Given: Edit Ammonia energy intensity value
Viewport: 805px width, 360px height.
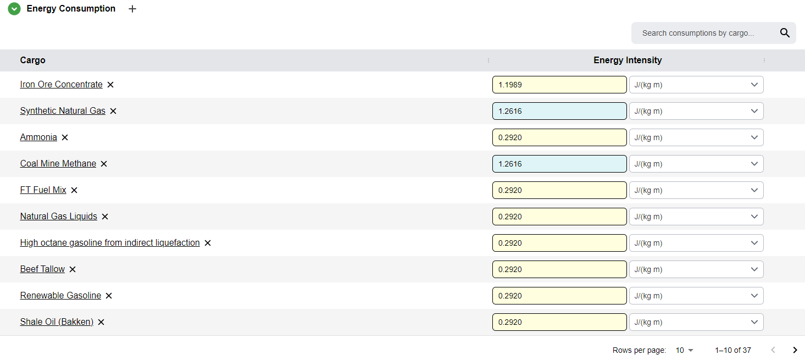Looking at the screenshot, I should 559,137.
